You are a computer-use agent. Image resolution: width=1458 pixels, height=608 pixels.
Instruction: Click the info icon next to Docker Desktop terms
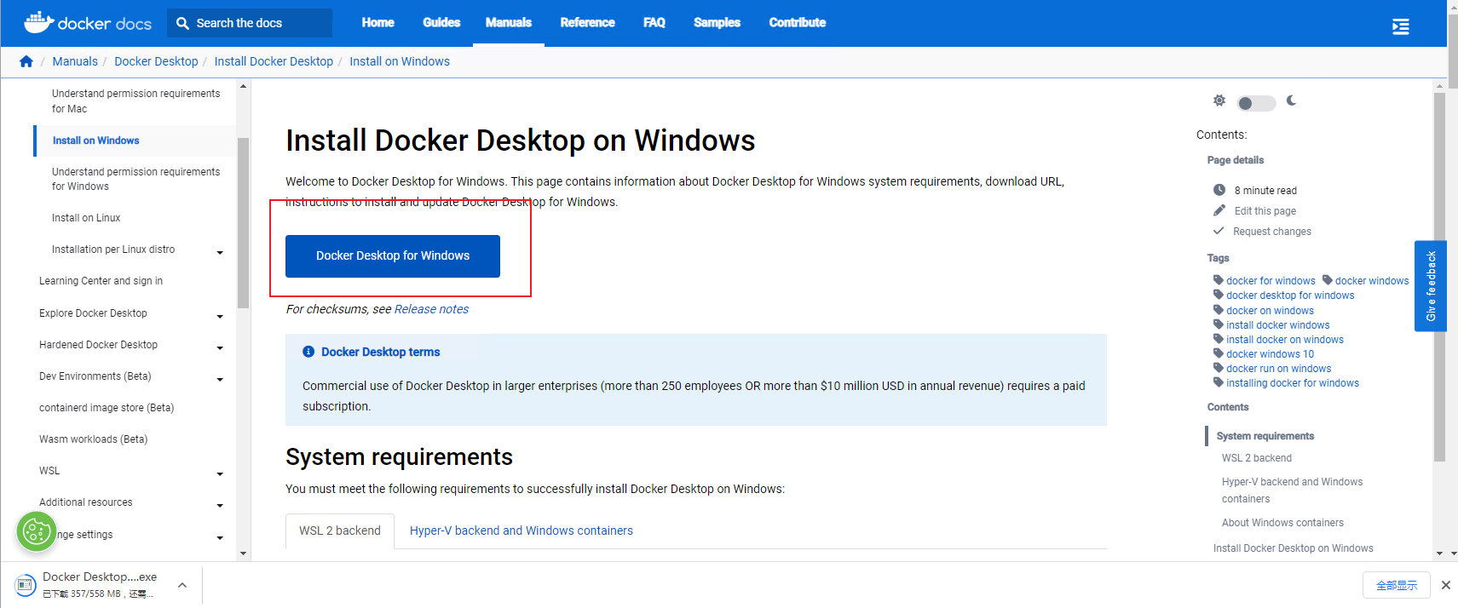[x=308, y=352]
